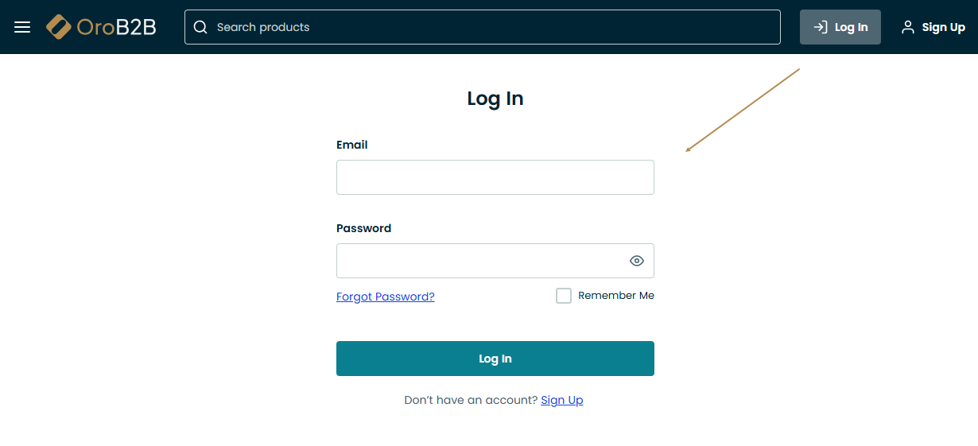Click into the Email input field
978x446 pixels.
[495, 177]
